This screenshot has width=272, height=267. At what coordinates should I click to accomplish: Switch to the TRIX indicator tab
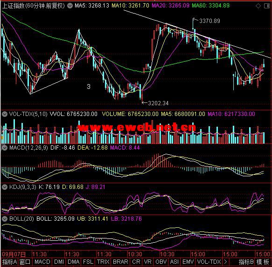[103, 262]
